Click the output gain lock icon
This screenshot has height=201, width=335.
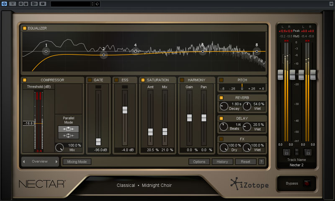(308, 152)
